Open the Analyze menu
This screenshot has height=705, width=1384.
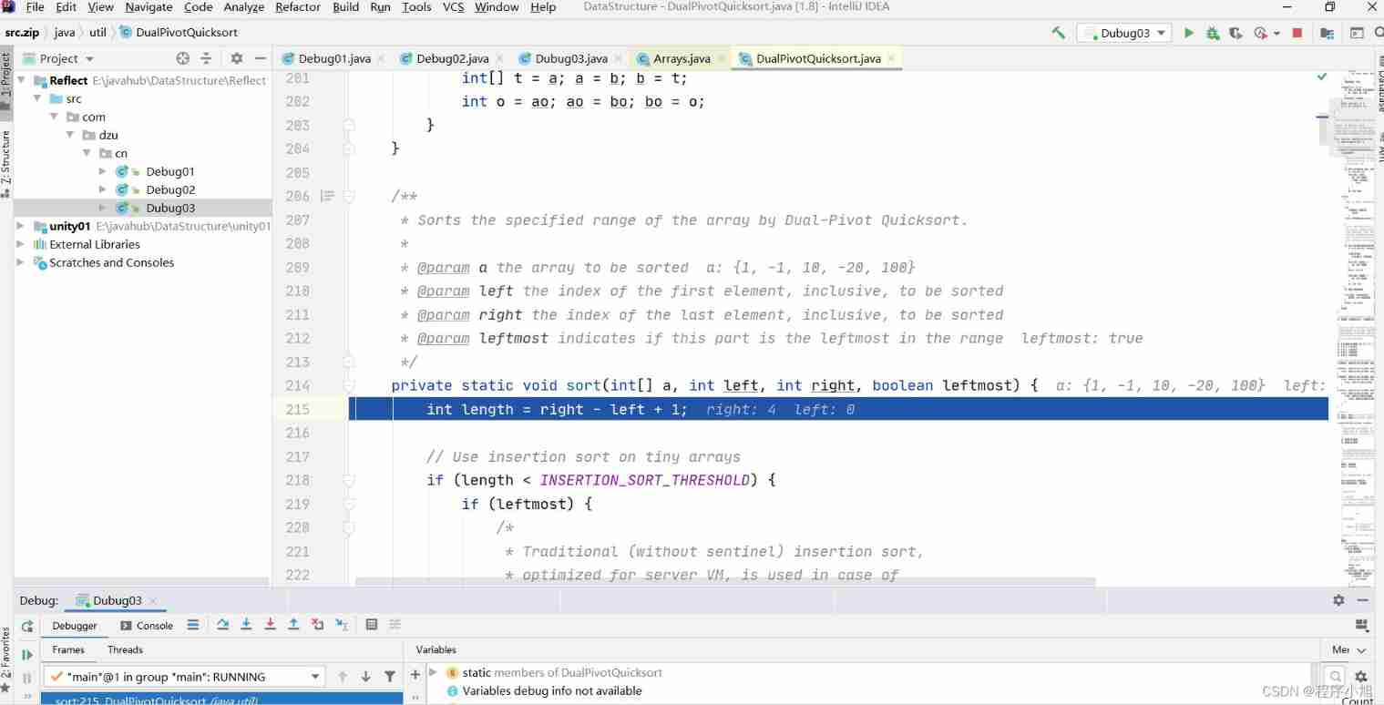pos(243,7)
